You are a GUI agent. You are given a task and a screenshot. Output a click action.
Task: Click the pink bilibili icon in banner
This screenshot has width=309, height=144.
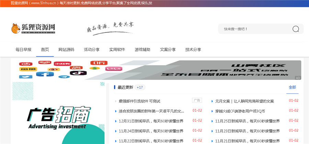click(113, 69)
